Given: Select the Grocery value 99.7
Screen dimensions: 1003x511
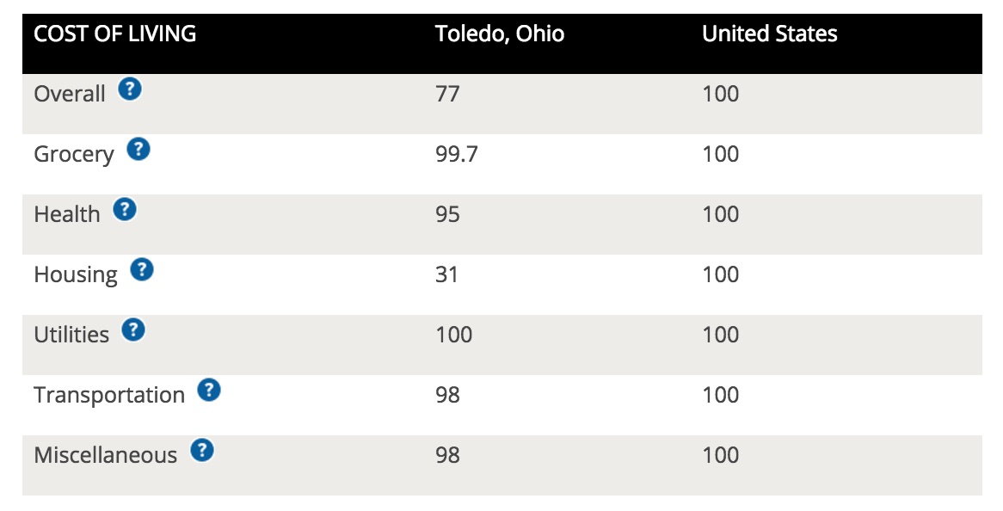Looking at the screenshot, I should (x=454, y=154).
